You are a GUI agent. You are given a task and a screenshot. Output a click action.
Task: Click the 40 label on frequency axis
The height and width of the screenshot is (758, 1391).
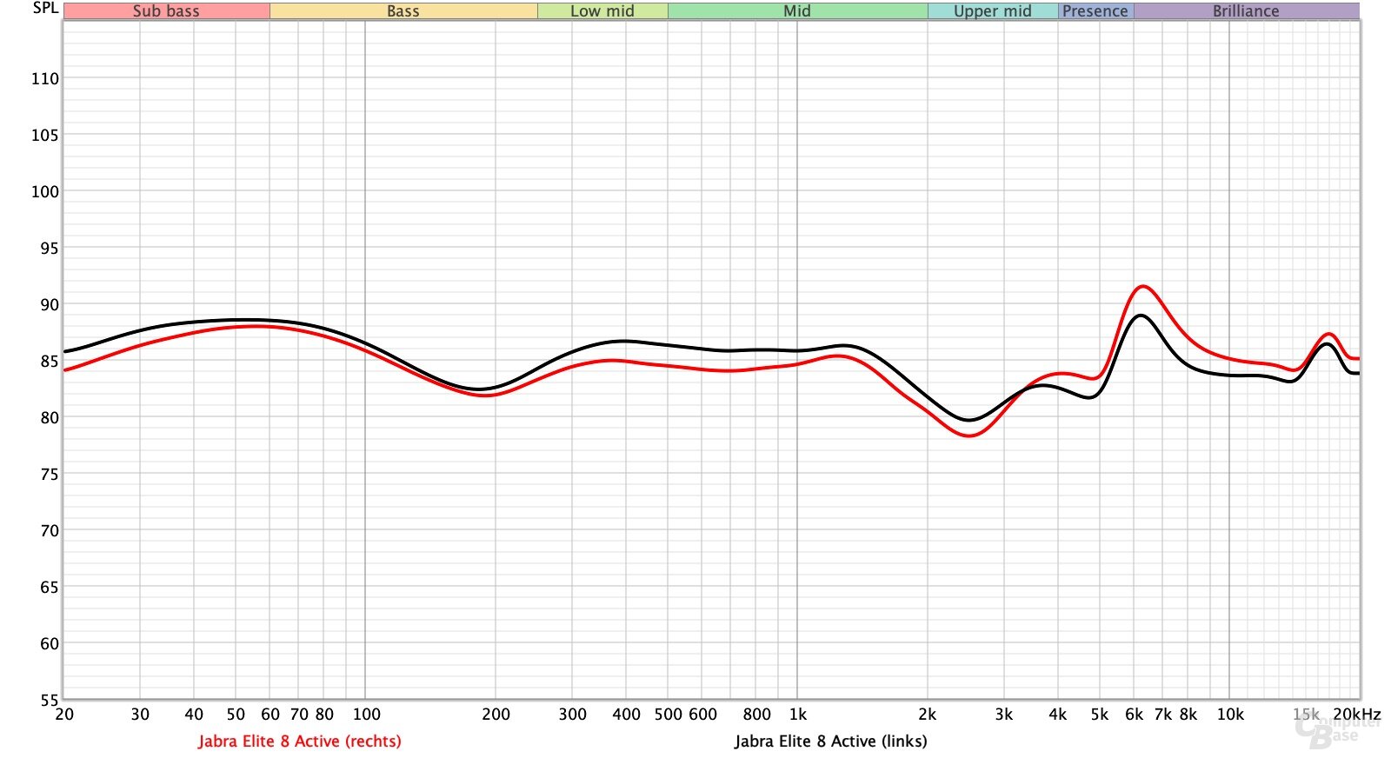tap(194, 715)
